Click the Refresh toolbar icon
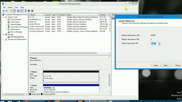Image resolution: width=182 pixels, height=102 pixels. [26, 11]
